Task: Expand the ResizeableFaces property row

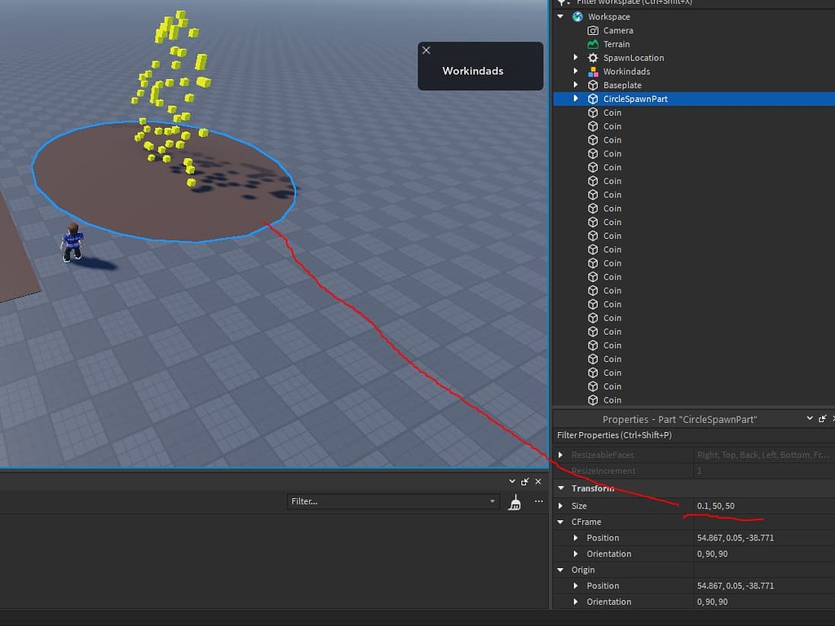Action: tap(560, 454)
